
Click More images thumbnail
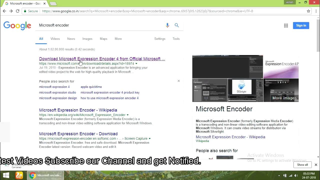281,90
